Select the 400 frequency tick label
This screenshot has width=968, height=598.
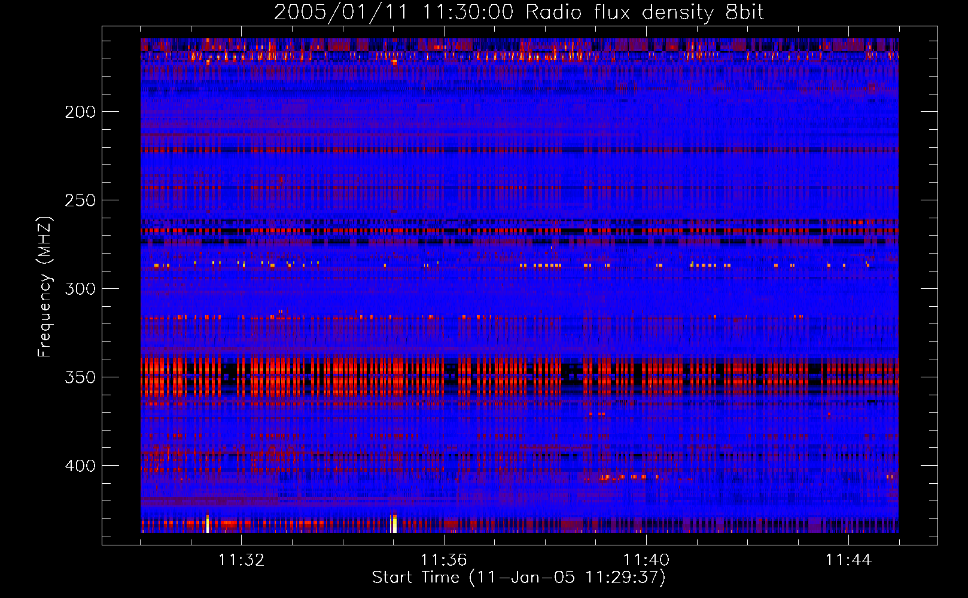[x=80, y=466]
